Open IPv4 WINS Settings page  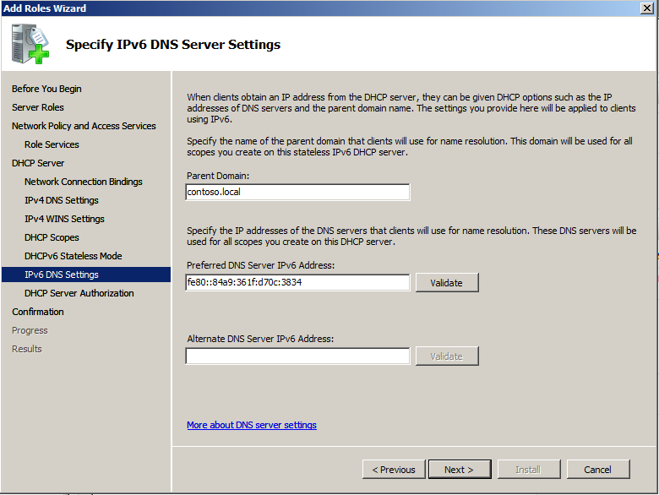click(x=64, y=219)
